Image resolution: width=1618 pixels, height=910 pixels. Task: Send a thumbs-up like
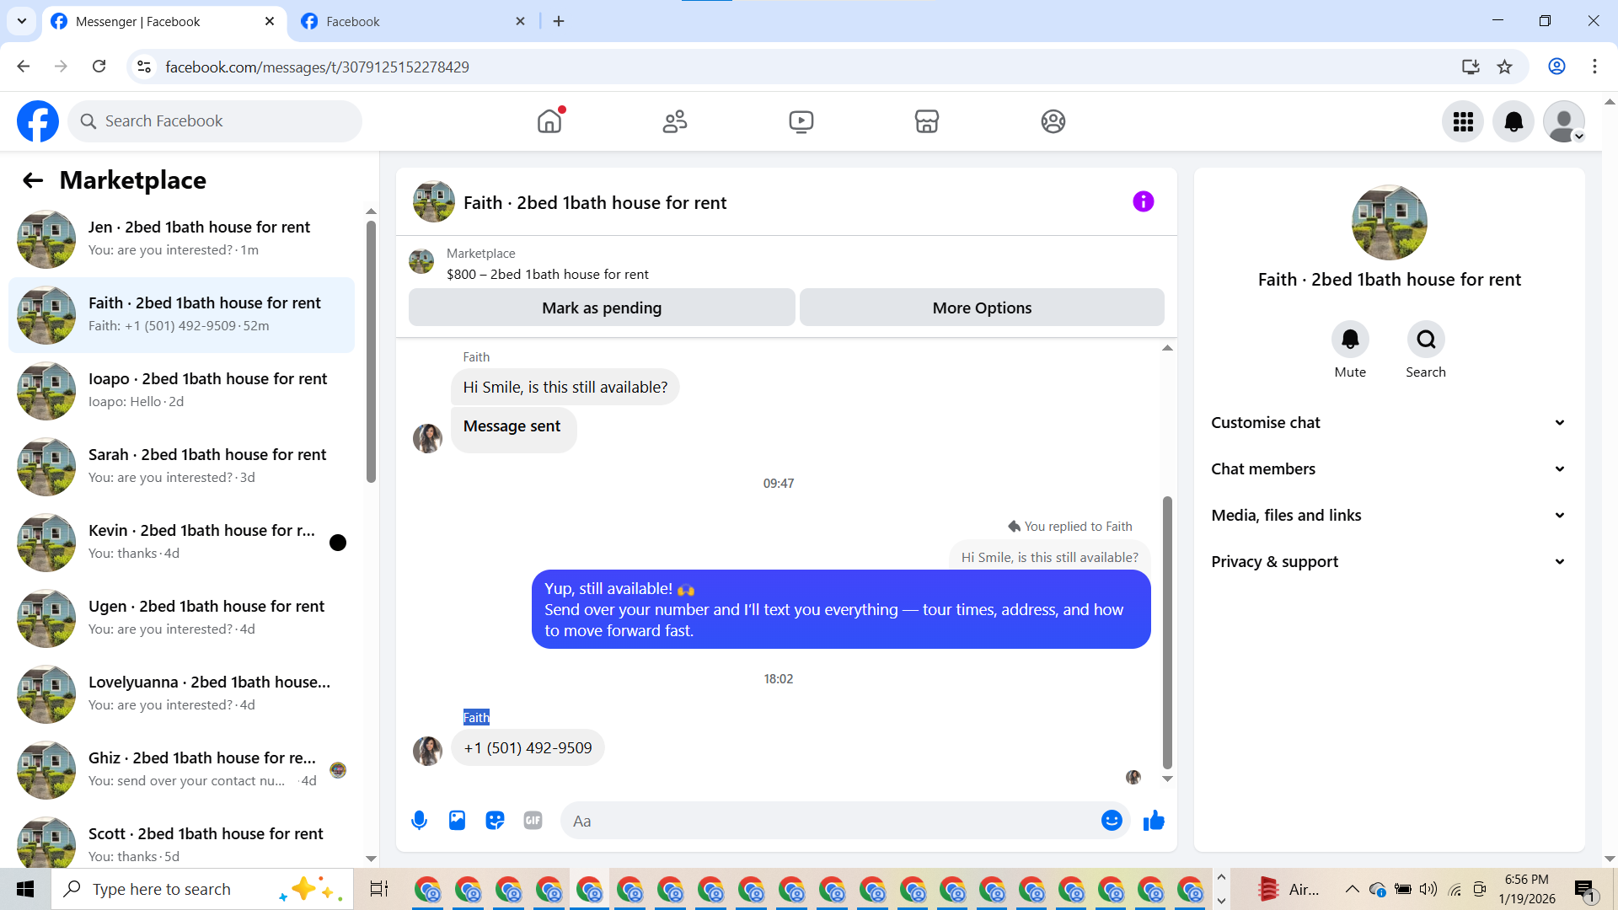tap(1154, 820)
